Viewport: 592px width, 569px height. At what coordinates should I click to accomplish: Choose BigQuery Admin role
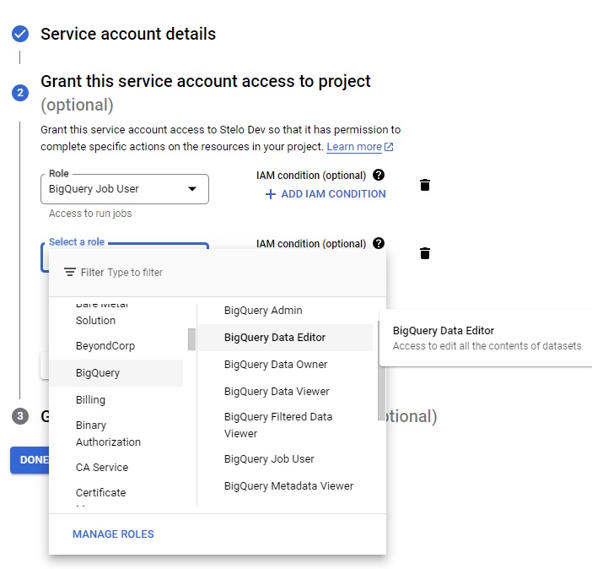263,311
